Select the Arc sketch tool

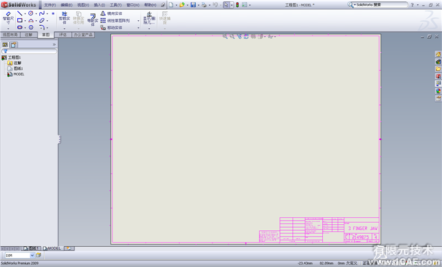(31, 20)
